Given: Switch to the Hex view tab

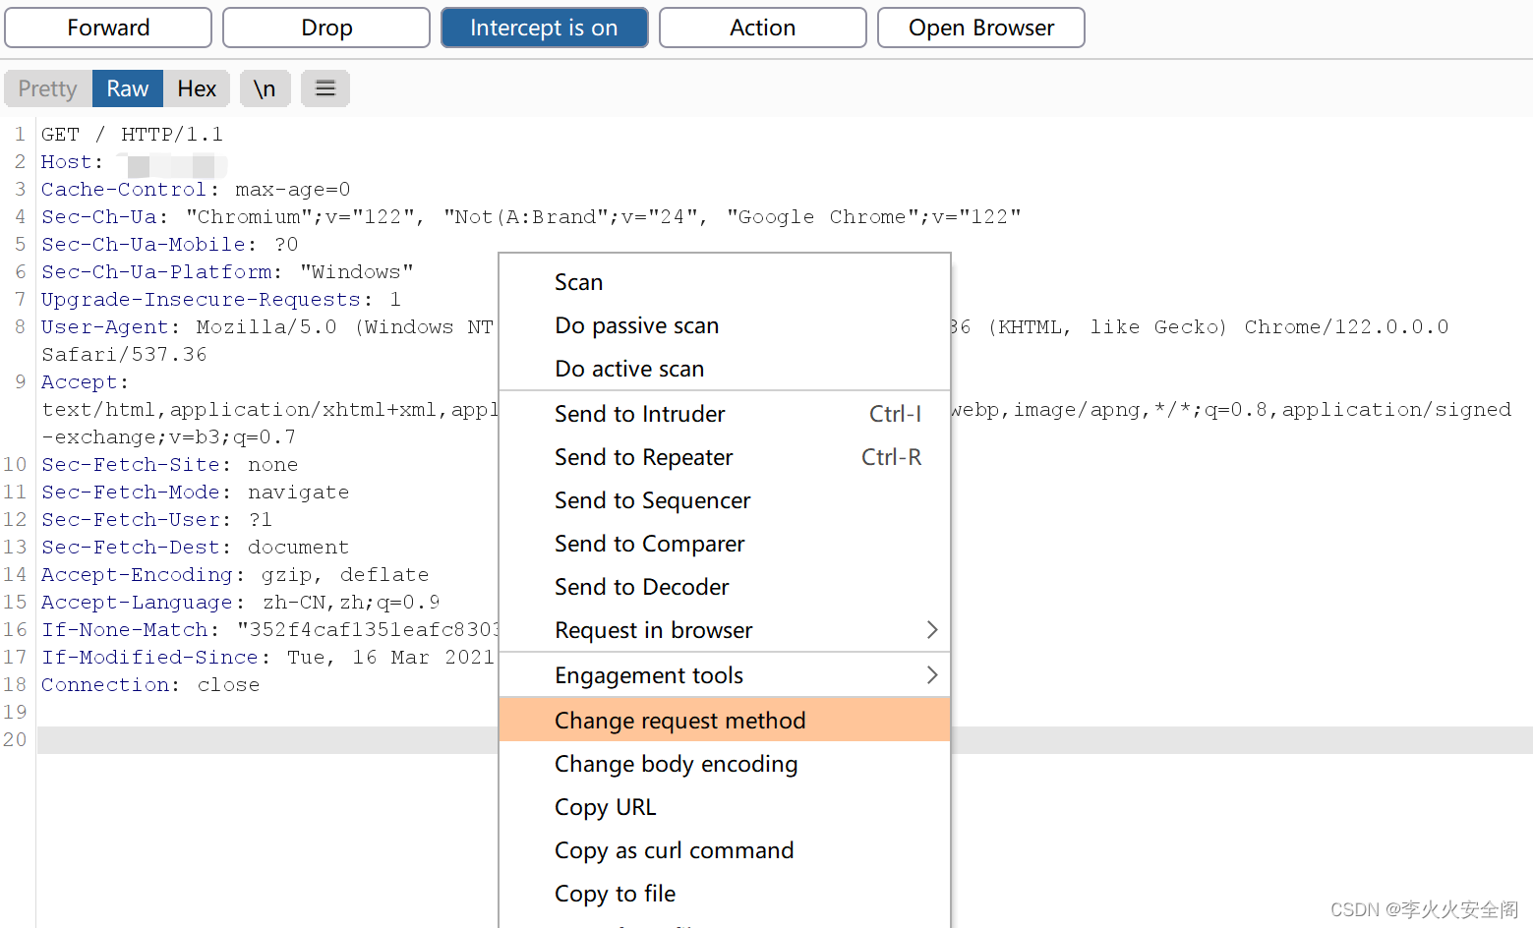Looking at the screenshot, I should (x=197, y=88).
